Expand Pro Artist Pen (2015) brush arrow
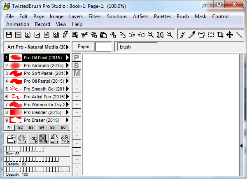Screen dimensions: 247x179 tap(68, 97)
